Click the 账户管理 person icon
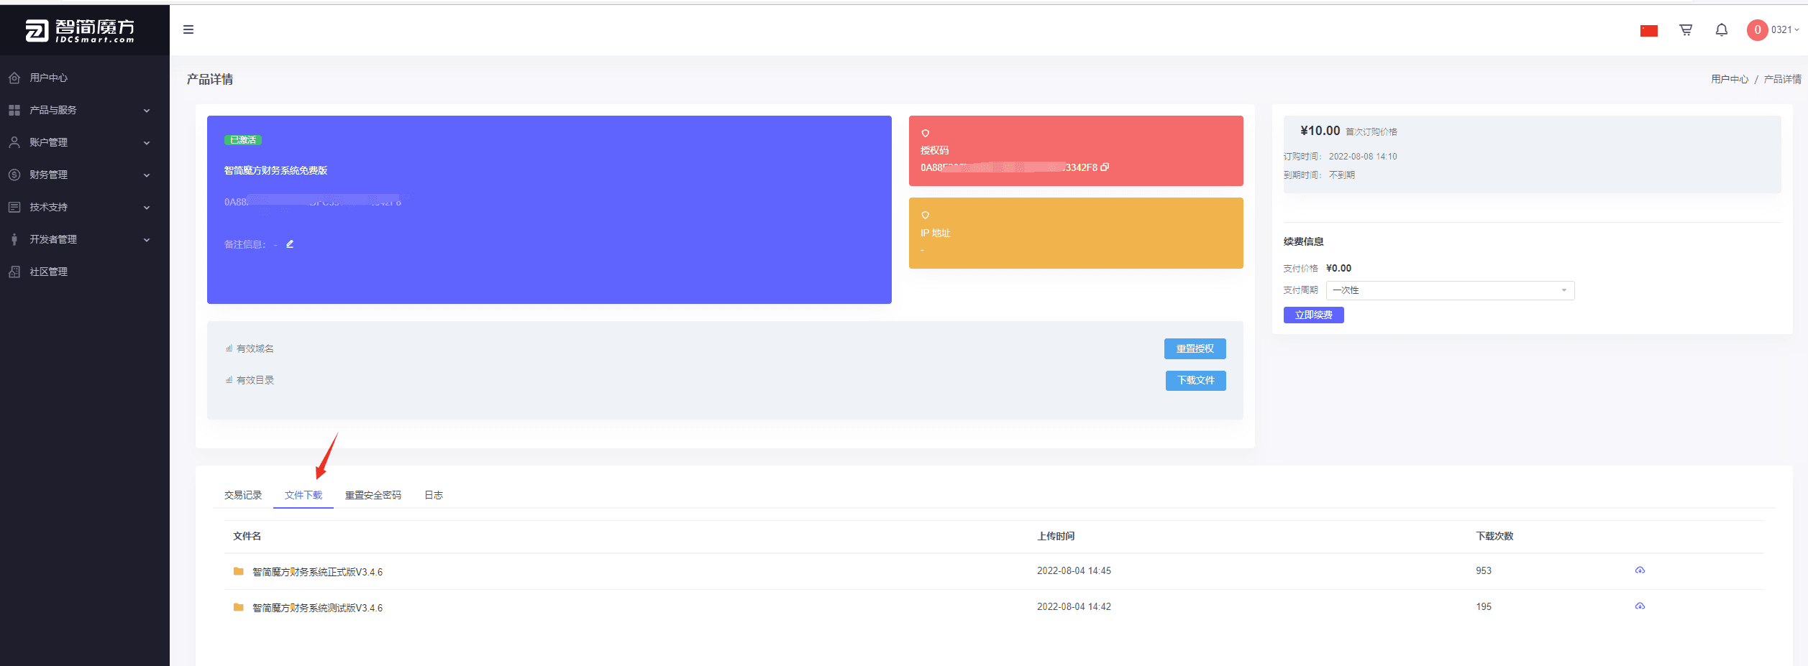 (14, 142)
